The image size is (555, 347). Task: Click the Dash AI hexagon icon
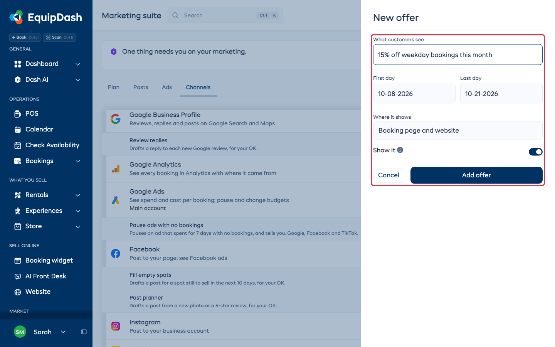(18, 80)
